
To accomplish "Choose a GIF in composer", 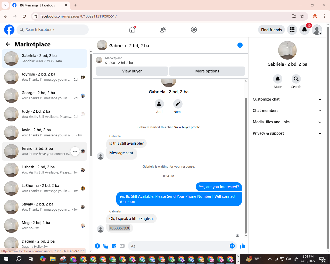I will (x=122, y=246).
